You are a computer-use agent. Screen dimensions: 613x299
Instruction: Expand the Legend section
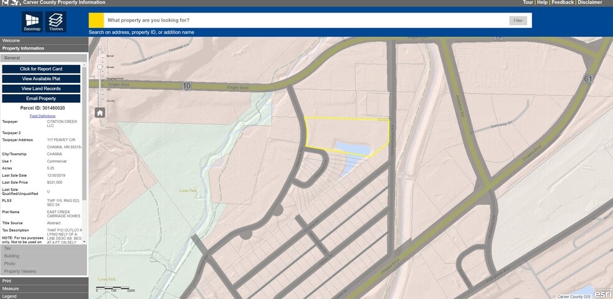(44, 296)
